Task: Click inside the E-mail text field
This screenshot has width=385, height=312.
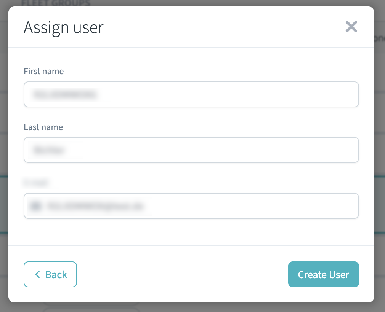Action: pos(191,205)
